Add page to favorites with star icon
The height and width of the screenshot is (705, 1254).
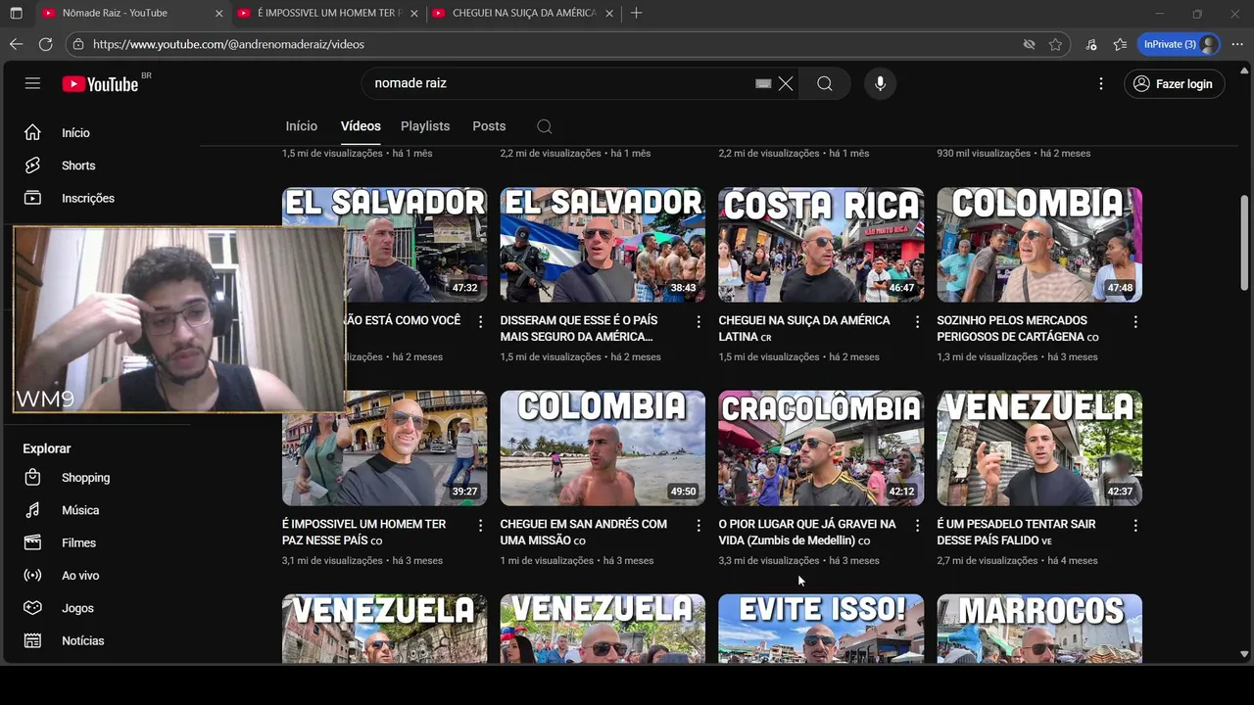[x=1055, y=44]
